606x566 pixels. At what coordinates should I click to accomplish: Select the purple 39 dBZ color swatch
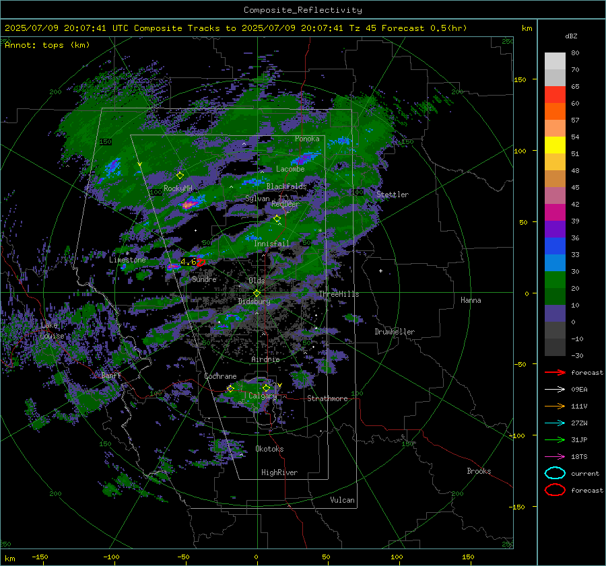pos(555,229)
